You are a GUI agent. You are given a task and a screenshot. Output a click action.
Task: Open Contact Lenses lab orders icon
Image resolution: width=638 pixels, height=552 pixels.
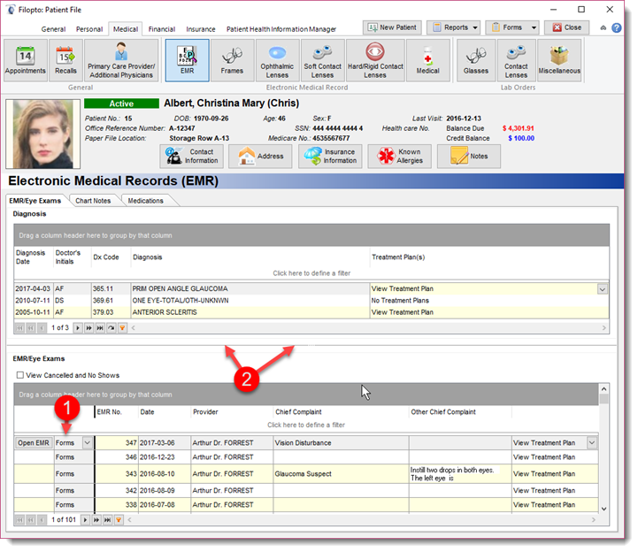[516, 60]
